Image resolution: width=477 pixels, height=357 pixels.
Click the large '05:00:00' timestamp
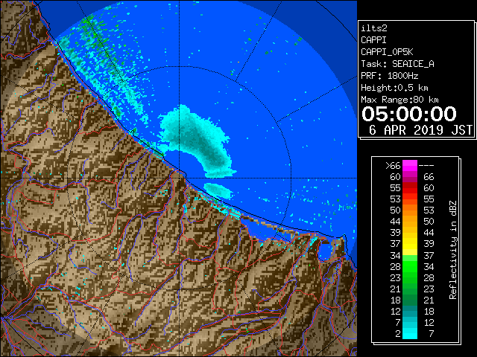pyautogui.click(x=409, y=114)
